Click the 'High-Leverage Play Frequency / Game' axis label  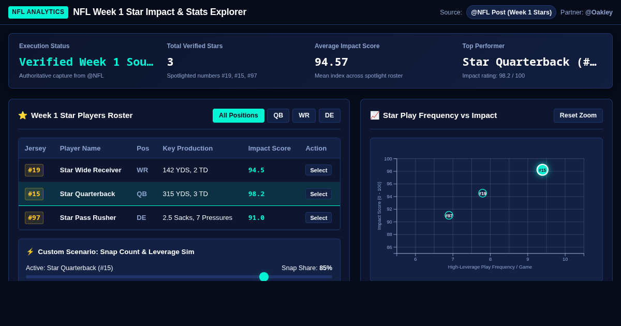(x=490, y=267)
